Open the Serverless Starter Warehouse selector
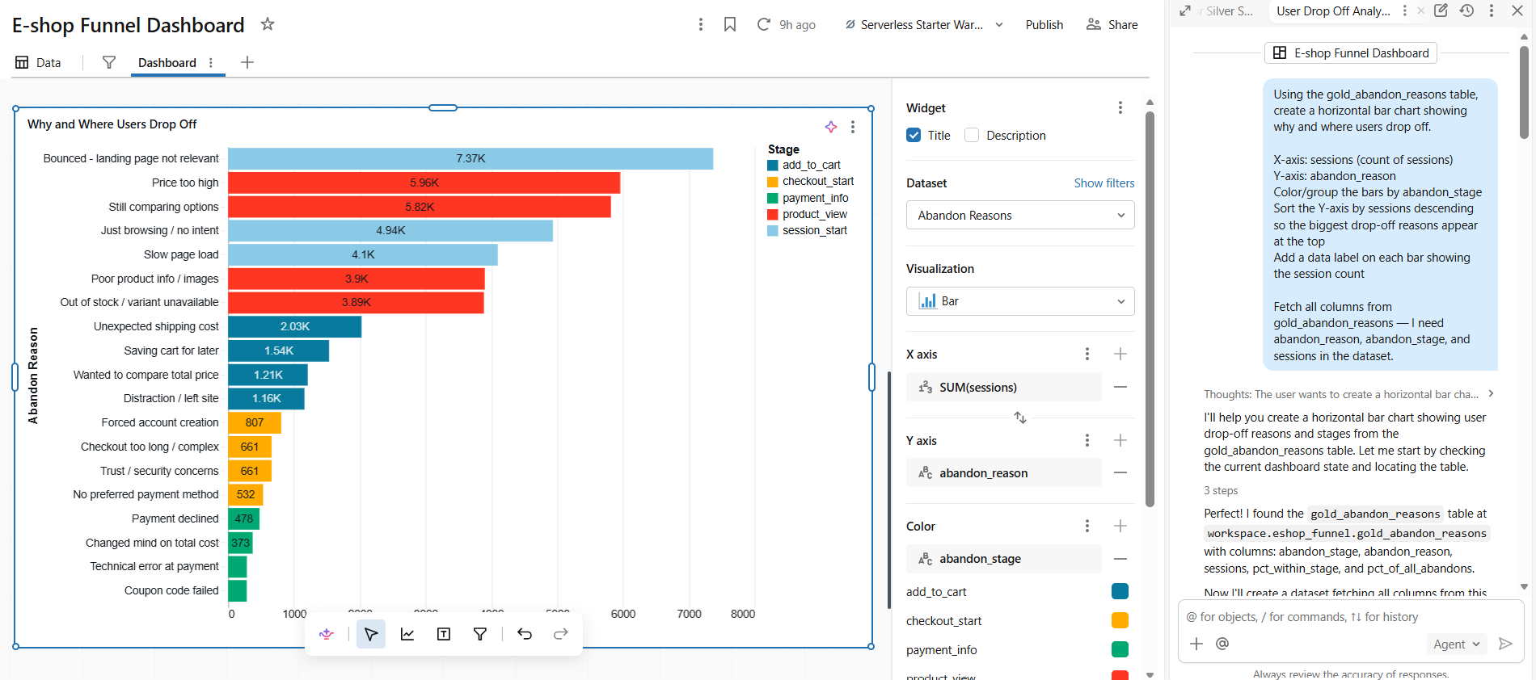This screenshot has height=680, width=1536. [924, 24]
